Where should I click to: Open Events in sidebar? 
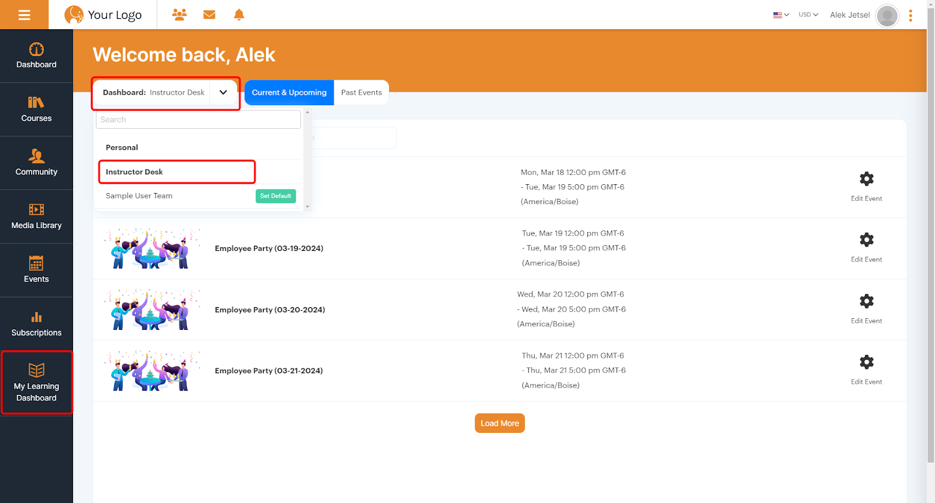(x=36, y=270)
